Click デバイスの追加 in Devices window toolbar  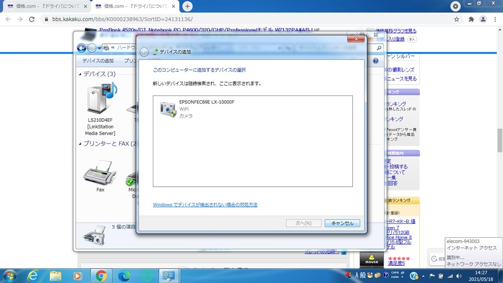tap(98, 60)
